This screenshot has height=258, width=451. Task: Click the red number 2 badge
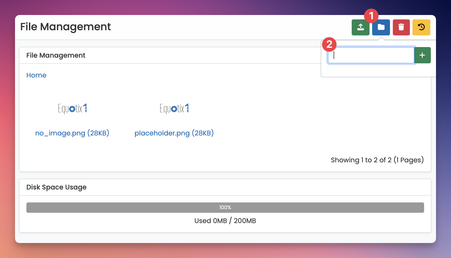329,44
